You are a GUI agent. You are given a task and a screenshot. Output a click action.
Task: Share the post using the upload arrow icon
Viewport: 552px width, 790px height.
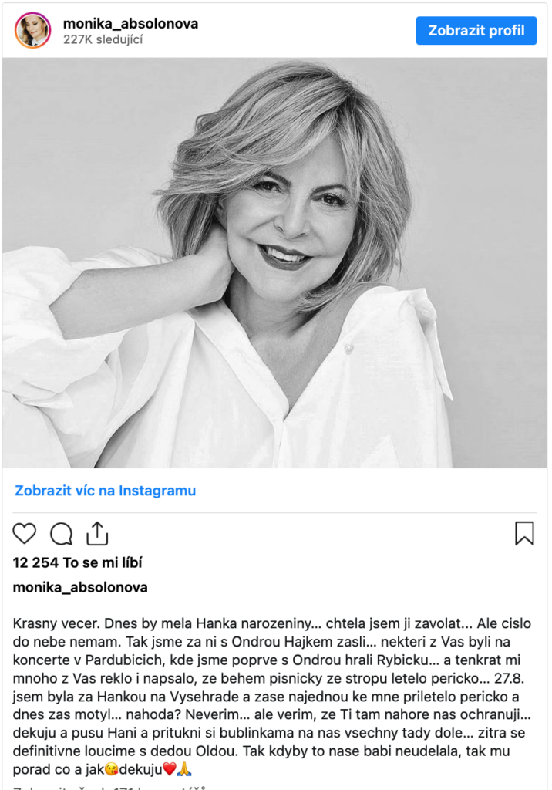point(97,534)
